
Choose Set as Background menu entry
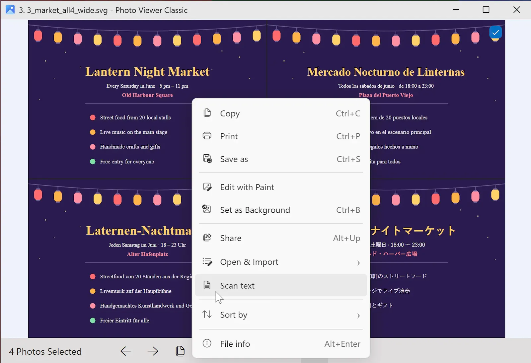click(281, 210)
